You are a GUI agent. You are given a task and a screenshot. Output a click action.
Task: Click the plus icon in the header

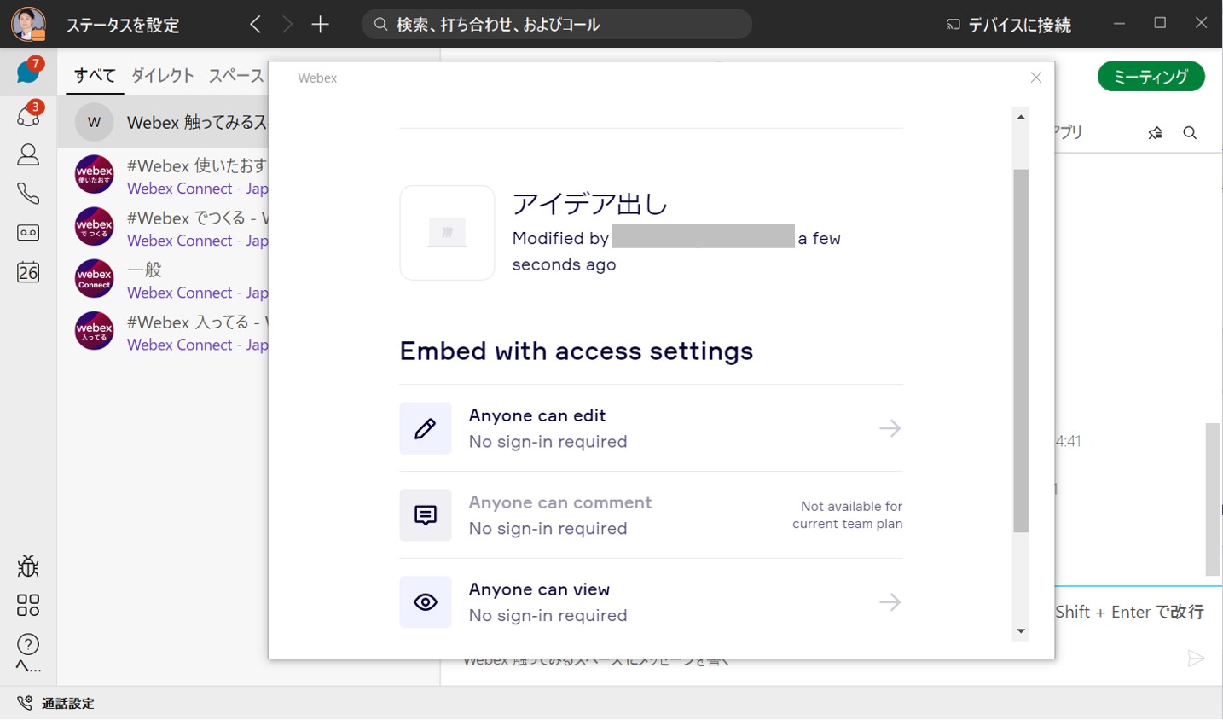[321, 25]
